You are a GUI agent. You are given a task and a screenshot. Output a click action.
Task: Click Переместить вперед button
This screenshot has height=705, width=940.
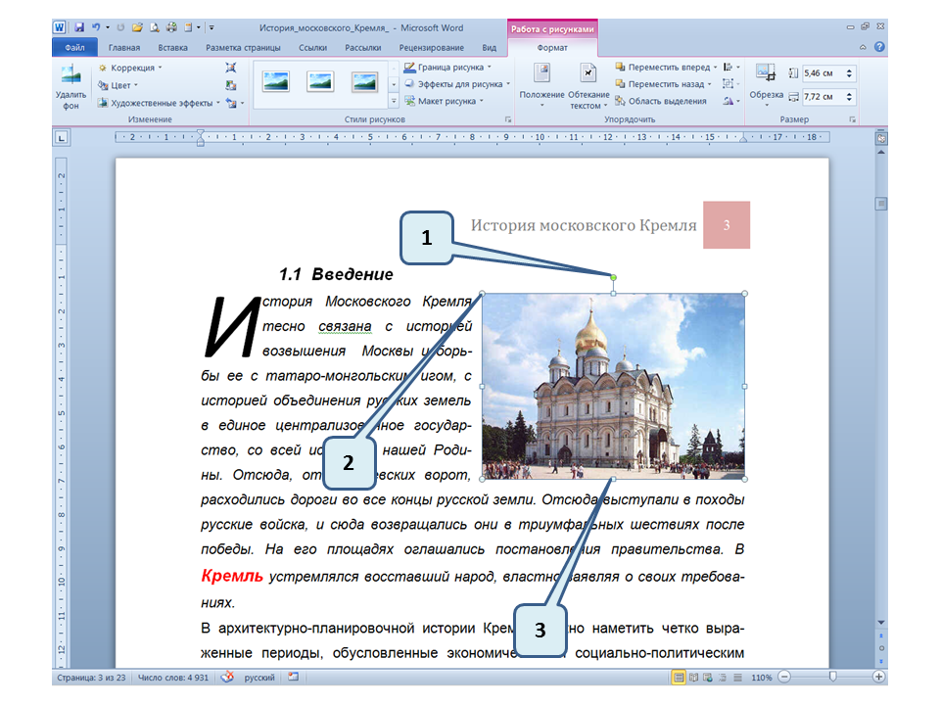pos(665,68)
